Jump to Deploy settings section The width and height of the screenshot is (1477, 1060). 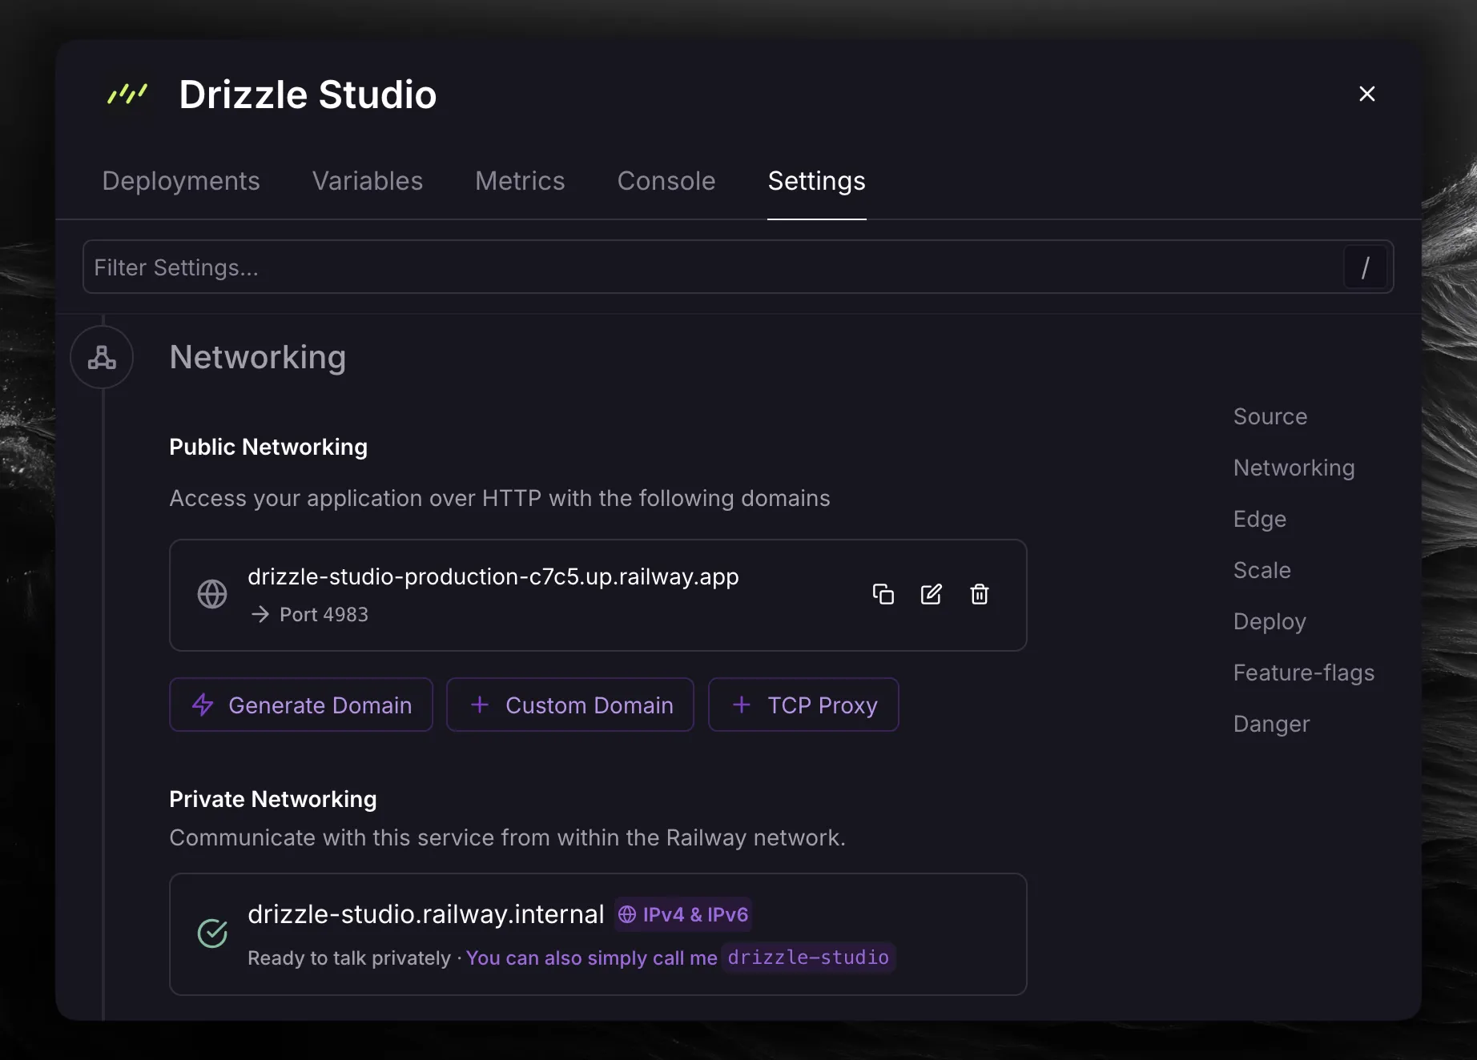coord(1270,621)
